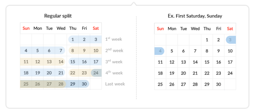The height and width of the screenshot is (112, 253).
Task: Click date 25 in right calendar
Action: [x=160, y=84]
